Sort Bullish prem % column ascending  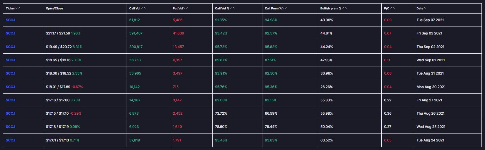tap(346, 8)
